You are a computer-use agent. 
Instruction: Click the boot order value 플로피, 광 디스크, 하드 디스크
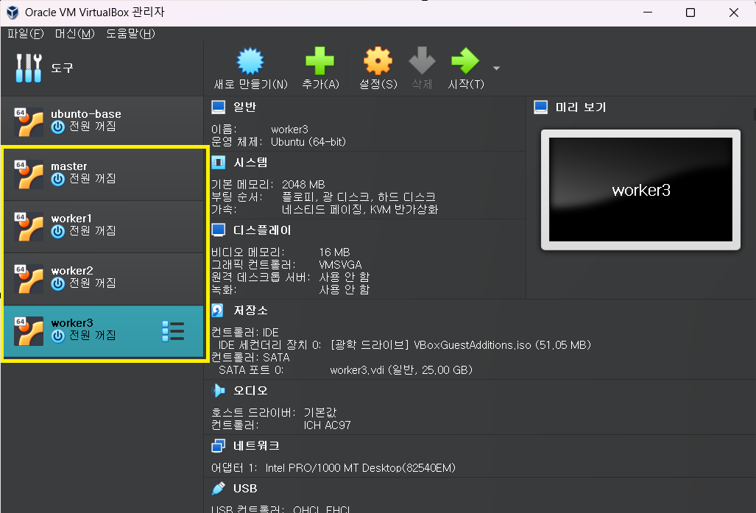click(358, 197)
